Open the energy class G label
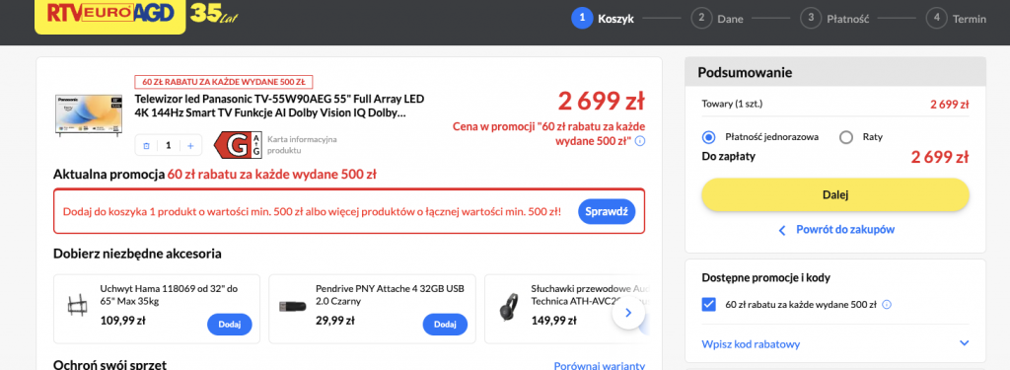 pos(239,144)
